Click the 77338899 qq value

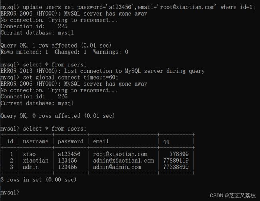tap(176, 167)
